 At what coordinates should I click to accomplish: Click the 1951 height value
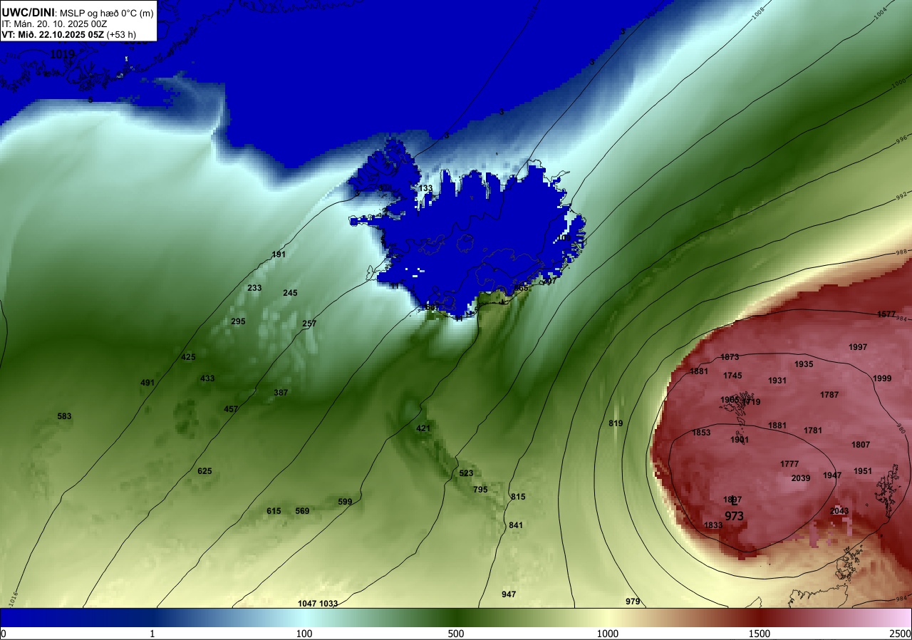click(863, 471)
